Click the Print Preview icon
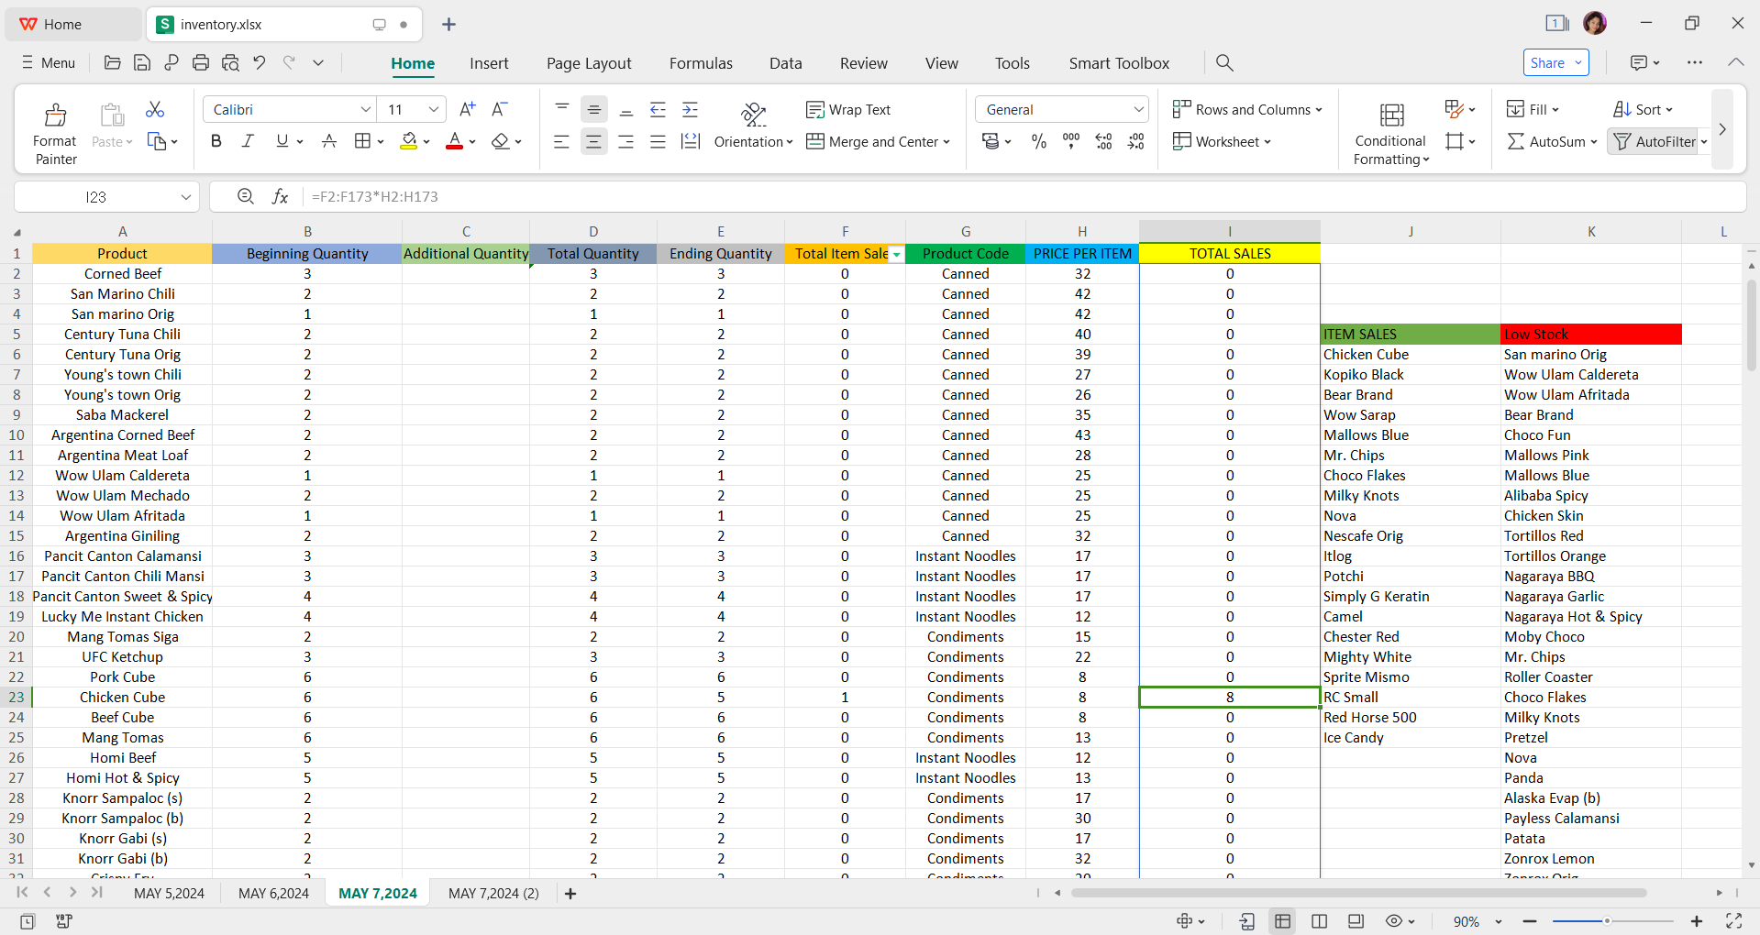Image resolution: width=1760 pixels, height=935 pixels. coord(230,62)
